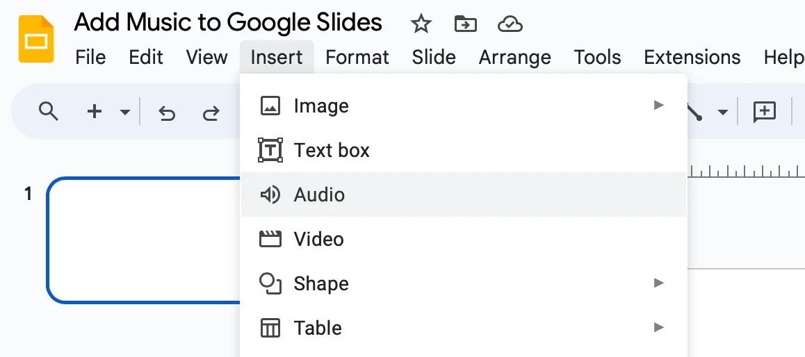
Task: Redo the last action
Action: 211,113
